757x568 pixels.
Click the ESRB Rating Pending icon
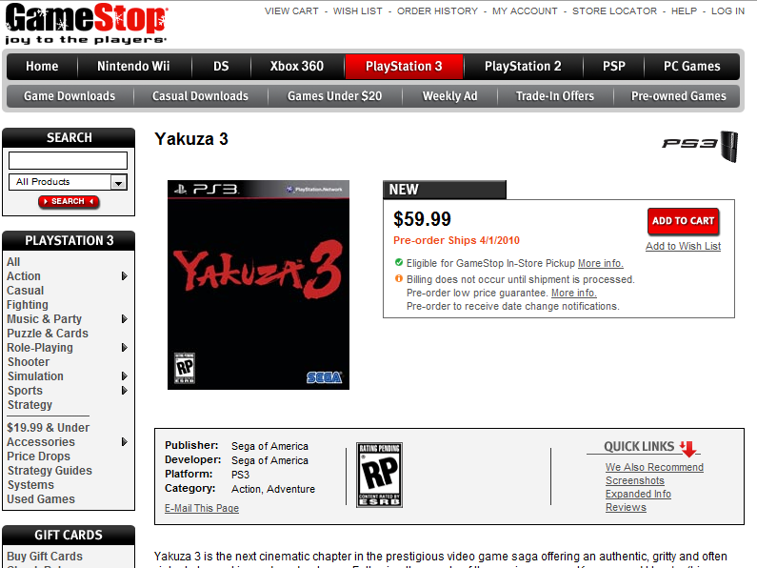click(380, 475)
